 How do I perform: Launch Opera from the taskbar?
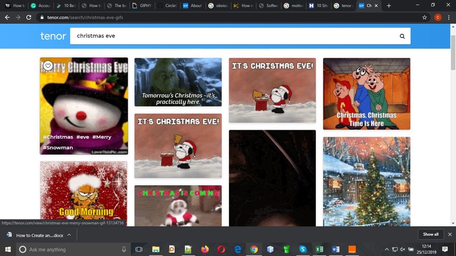click(x=222, y=250)
